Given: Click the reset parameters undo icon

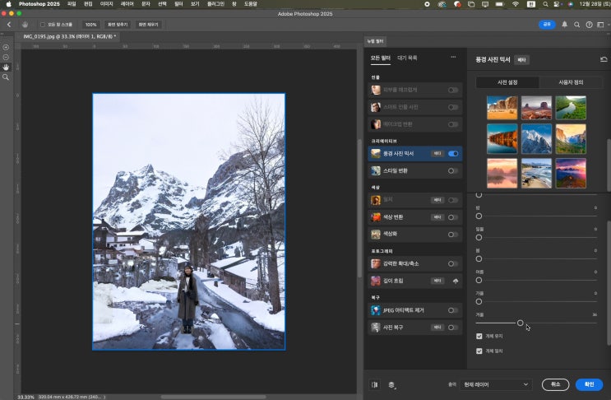Looking at the screenshot, I should (604, 59).
